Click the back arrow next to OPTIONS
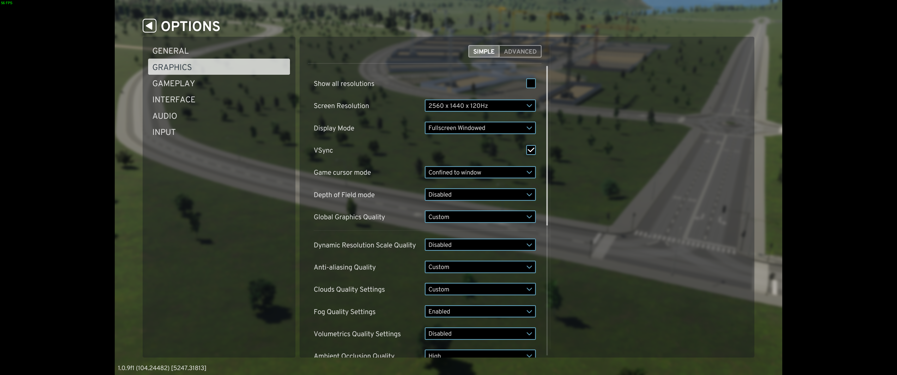The width and height of the screenshot is (897, 375). click(x=149, y=26)
